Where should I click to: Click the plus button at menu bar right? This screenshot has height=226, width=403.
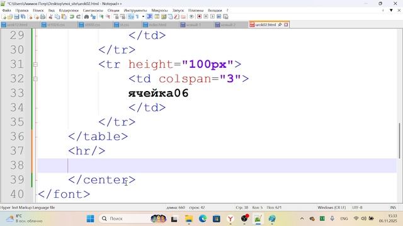point(383,10)
